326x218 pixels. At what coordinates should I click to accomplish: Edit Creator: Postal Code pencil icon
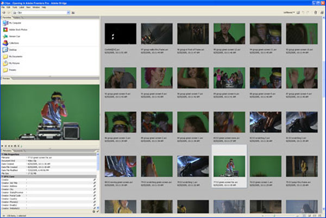[95, 195]
